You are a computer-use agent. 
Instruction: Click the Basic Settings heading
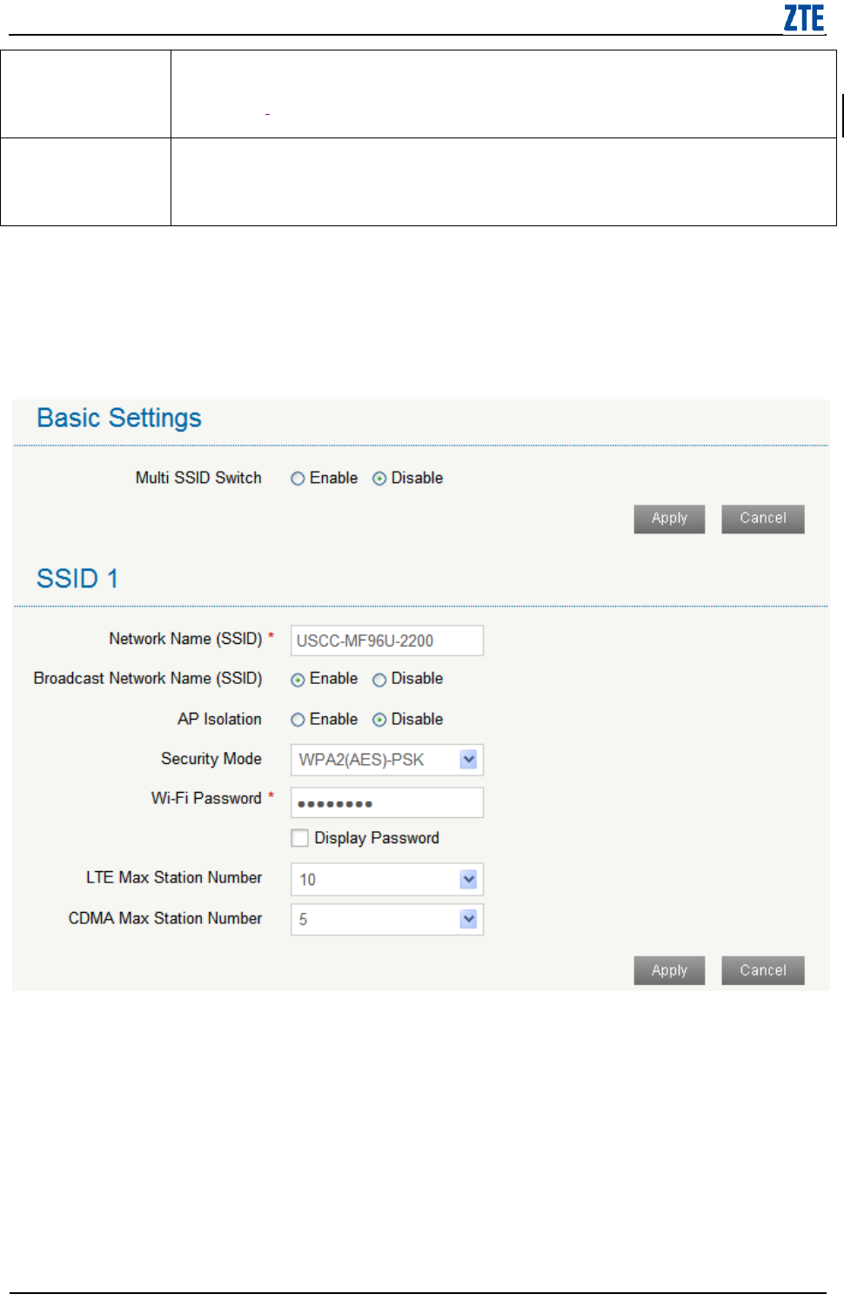point(119,419)
